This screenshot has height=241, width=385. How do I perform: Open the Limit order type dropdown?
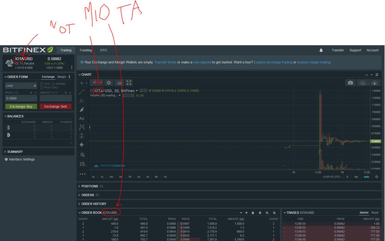click(x=21, y=86)
